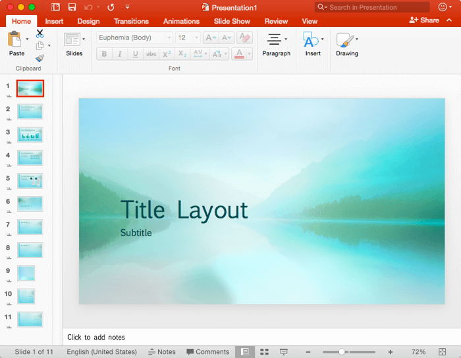The height and width of the screenshot is (358, 461).
Task: Save presentation using floppy disk icon
Action: coord(72,7)
